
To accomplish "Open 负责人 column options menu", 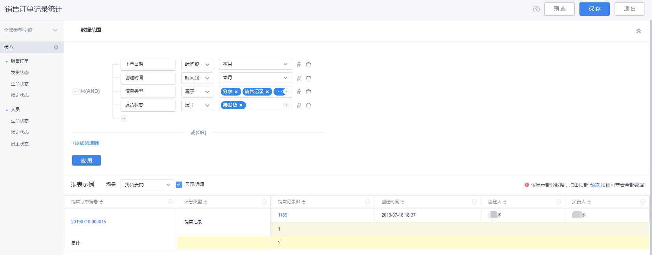I will pos(643,202).
